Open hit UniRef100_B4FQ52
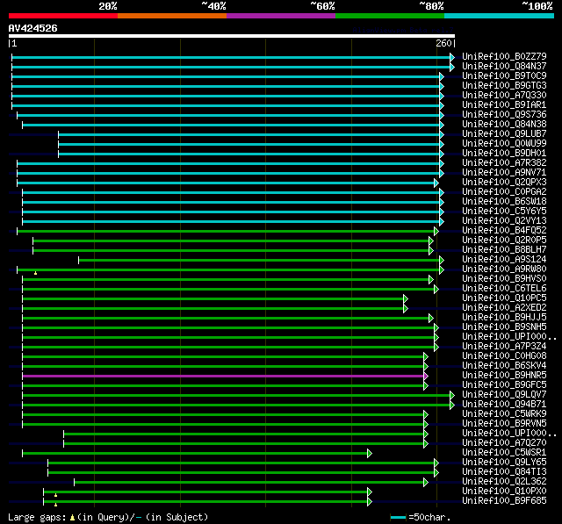This screenshot has height=524, width=562. click(x=504, y=230)
